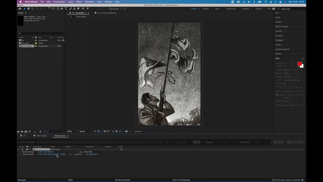
Task: Enable Clone Source Overlay checkbox
Action: click(277, 105)
